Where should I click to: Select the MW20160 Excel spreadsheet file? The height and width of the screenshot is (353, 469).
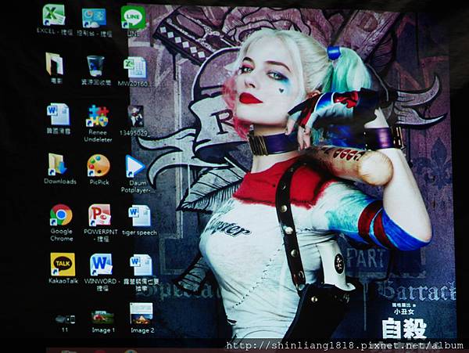[x=135, y=67]
